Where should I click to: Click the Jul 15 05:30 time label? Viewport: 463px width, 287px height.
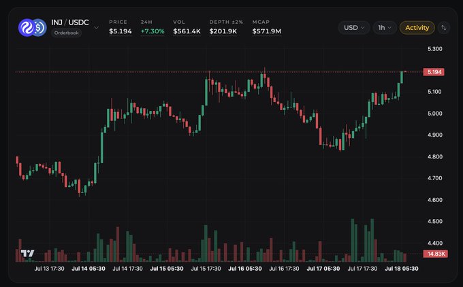pyautogui.click(x=167, y=269)
